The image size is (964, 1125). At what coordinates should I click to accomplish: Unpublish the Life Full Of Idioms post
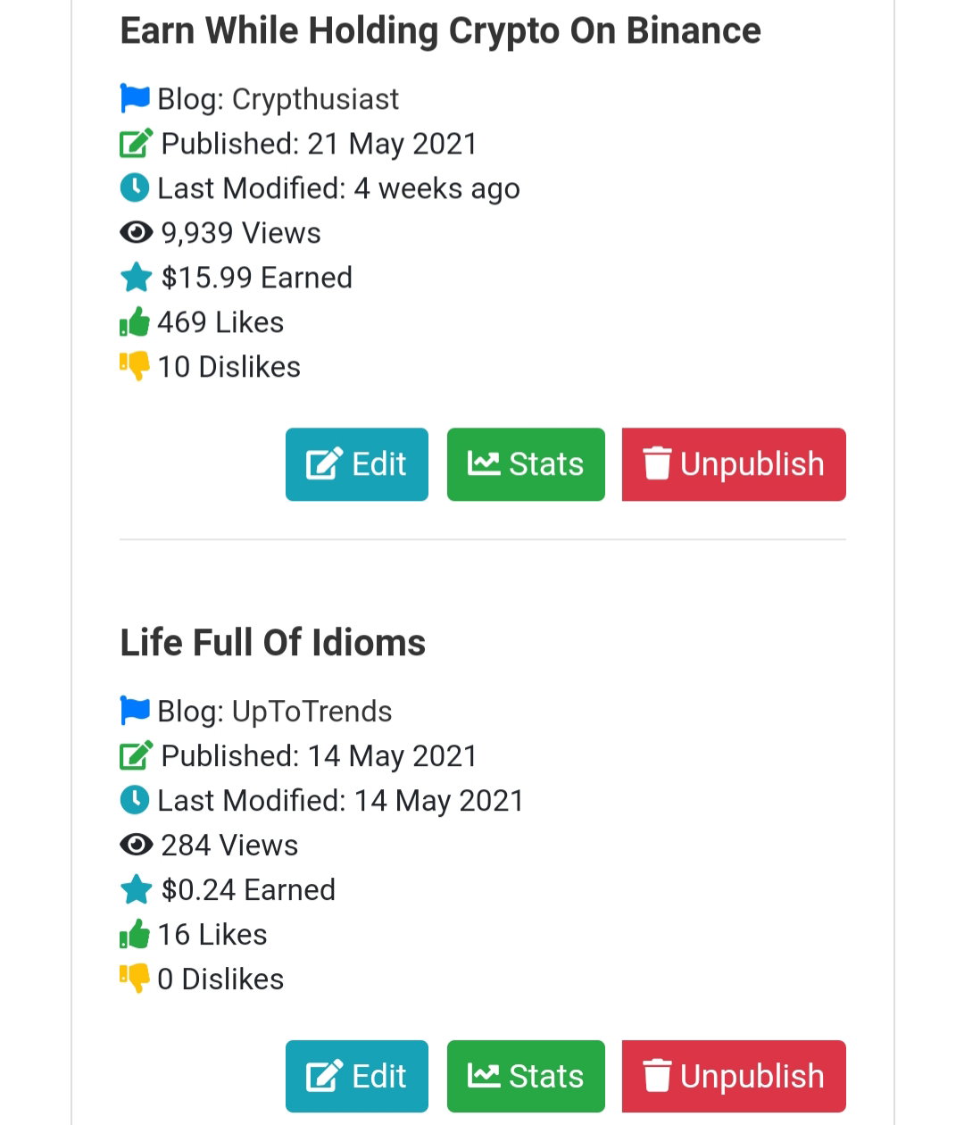(734, 1076)
